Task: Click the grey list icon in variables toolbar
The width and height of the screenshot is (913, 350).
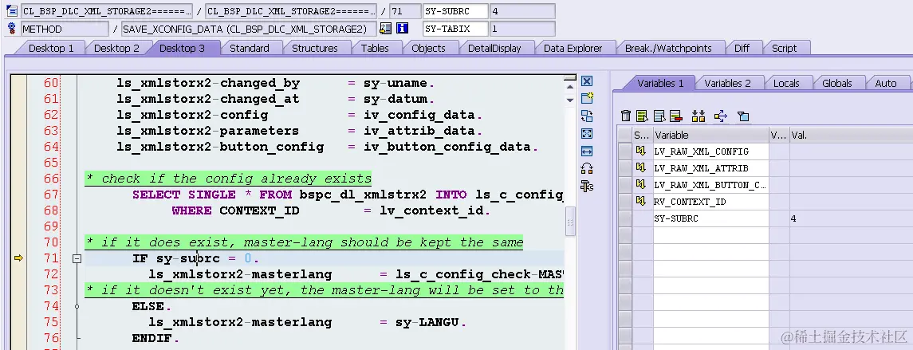Action: click(659, 116)
